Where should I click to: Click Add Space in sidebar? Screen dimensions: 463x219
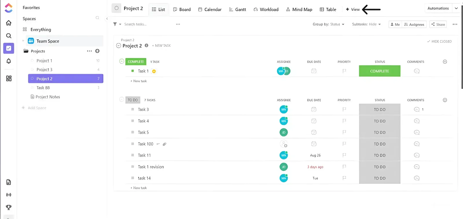pyautogui.click(x=34, y=108)
